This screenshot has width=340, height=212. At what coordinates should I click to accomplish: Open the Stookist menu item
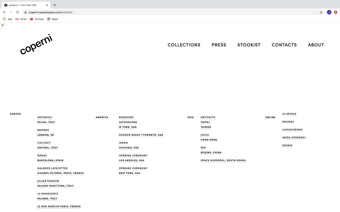coord(249,45)
